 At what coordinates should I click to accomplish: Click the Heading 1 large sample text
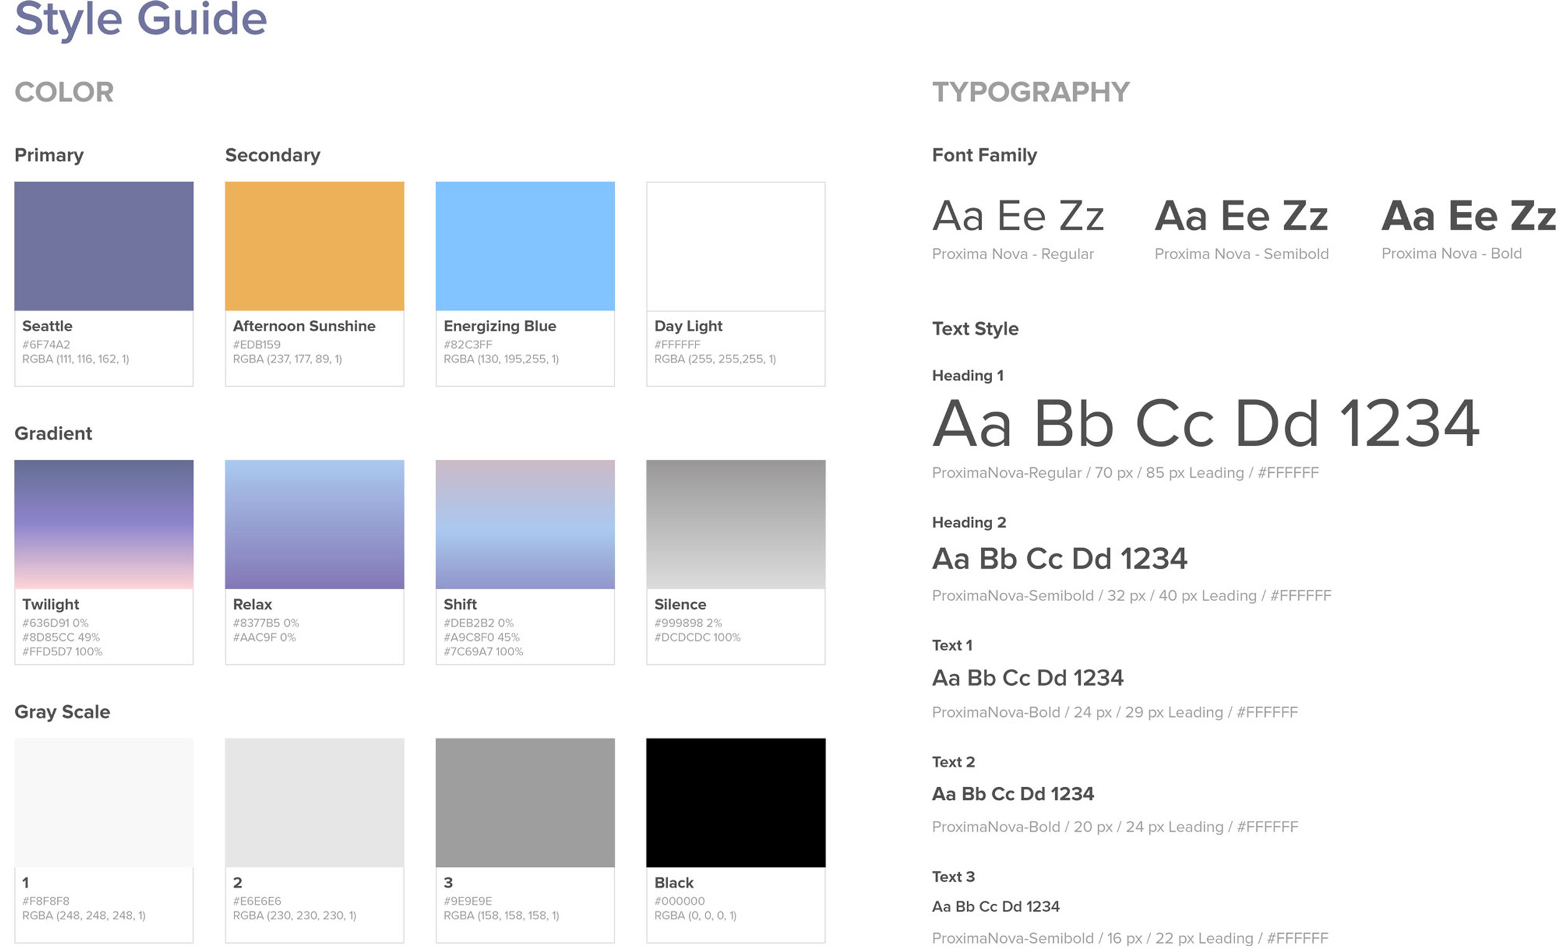coord(1205,424)
